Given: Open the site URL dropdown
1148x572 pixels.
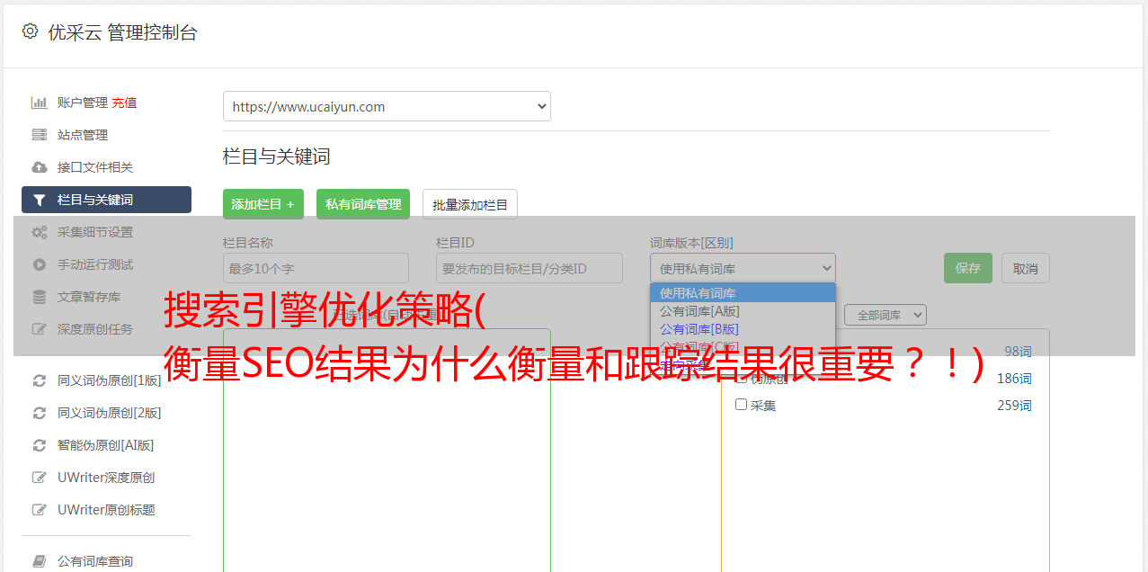Looking at the screenshot, I should pos(387,106).
